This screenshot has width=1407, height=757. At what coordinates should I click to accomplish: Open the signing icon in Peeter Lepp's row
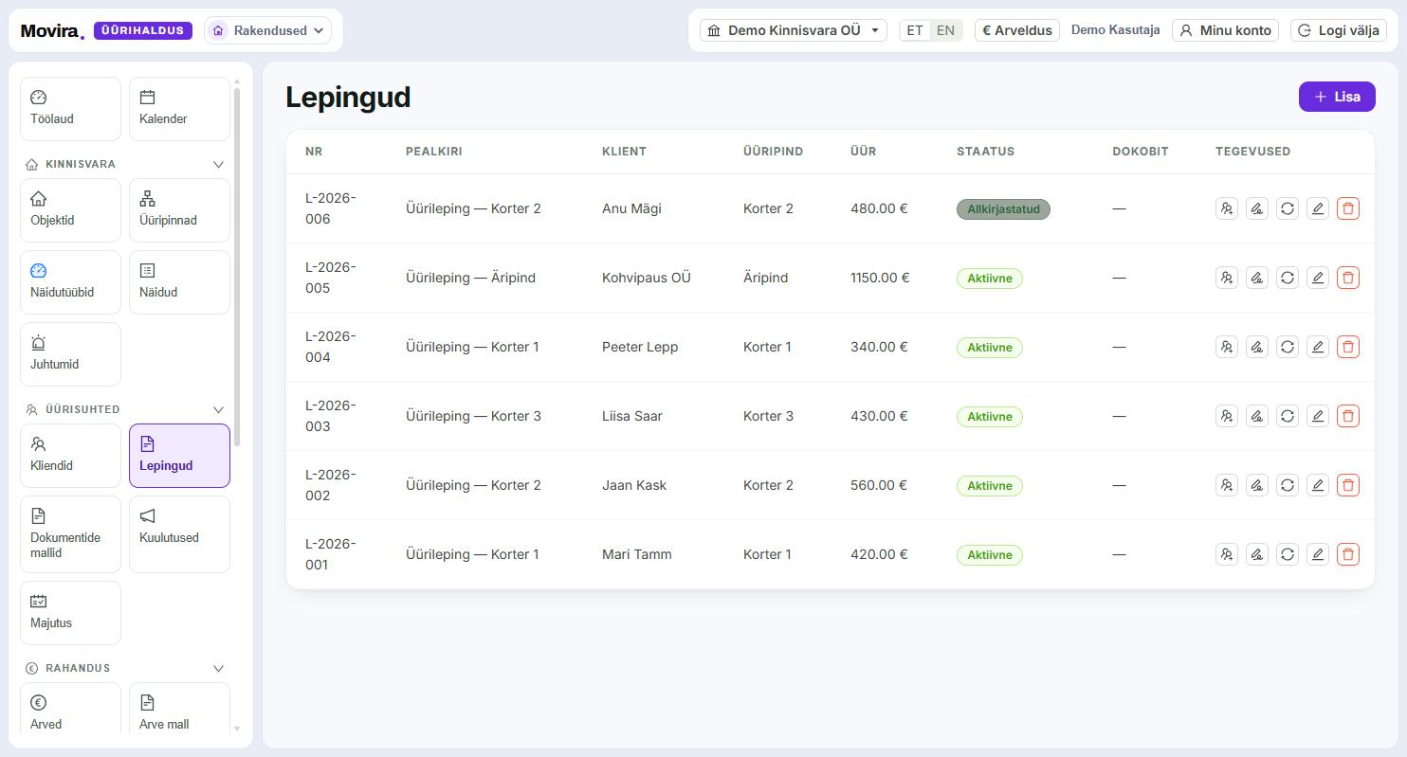coord(1257,347)
